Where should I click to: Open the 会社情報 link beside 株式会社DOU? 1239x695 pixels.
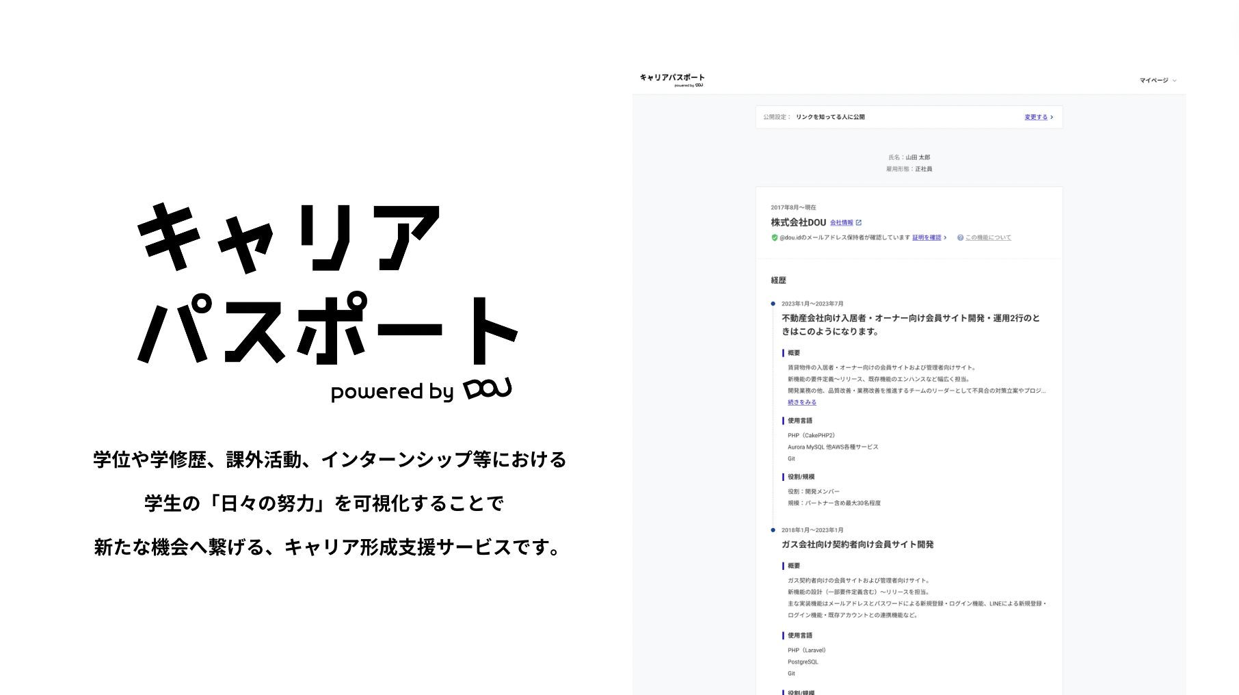pos(846,222)
